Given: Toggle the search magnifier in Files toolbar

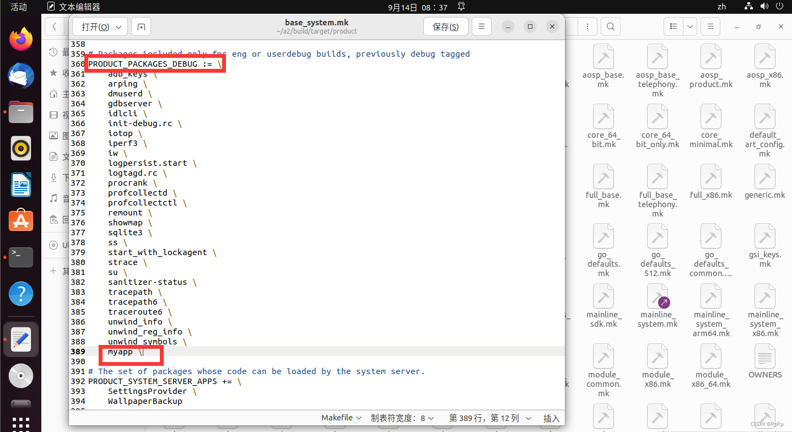Looking at the screenshot, I should point(610,26).
